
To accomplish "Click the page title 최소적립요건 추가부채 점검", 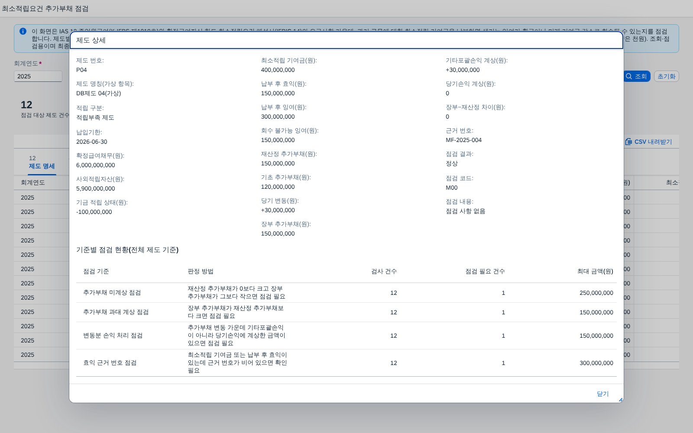I will (x=45, y=9).
